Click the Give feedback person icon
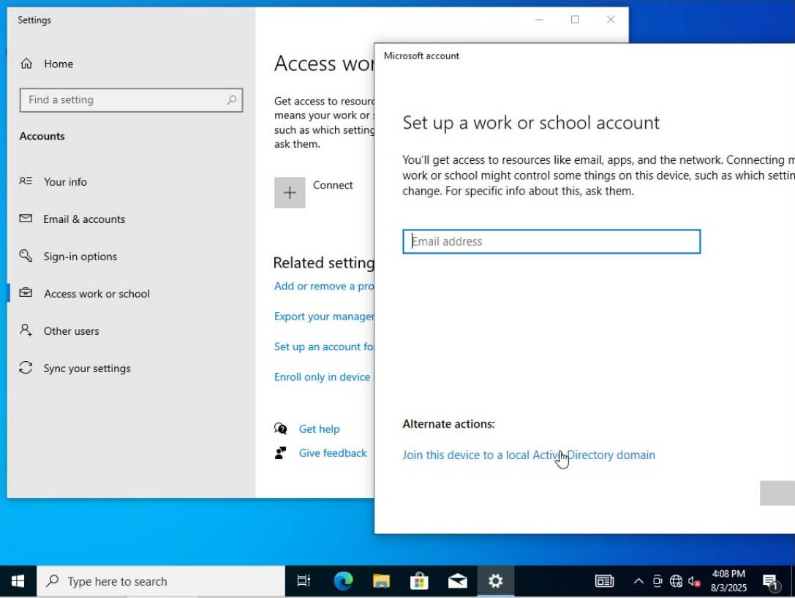 click(x=280, y=453)
